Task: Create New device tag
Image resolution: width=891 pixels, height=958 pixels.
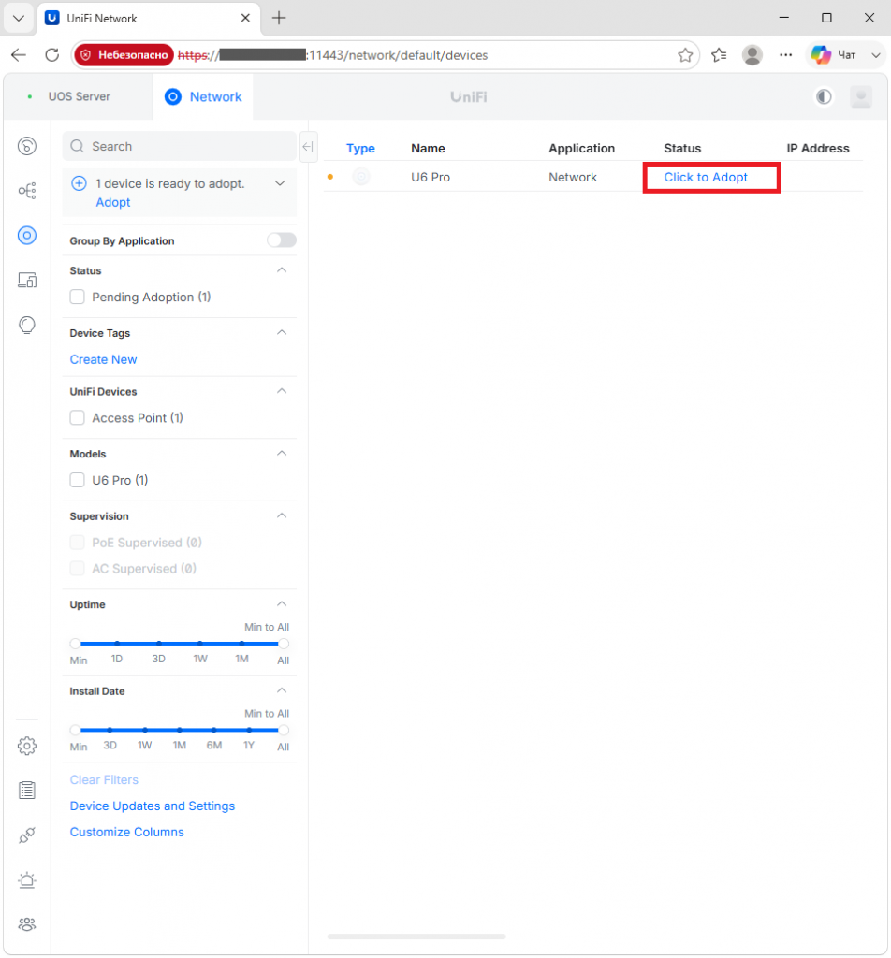Action: click(103, 359)
